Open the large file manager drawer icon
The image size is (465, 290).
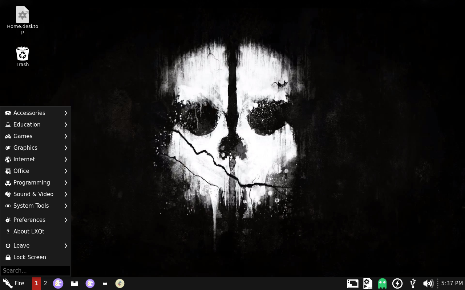(74, 283)
